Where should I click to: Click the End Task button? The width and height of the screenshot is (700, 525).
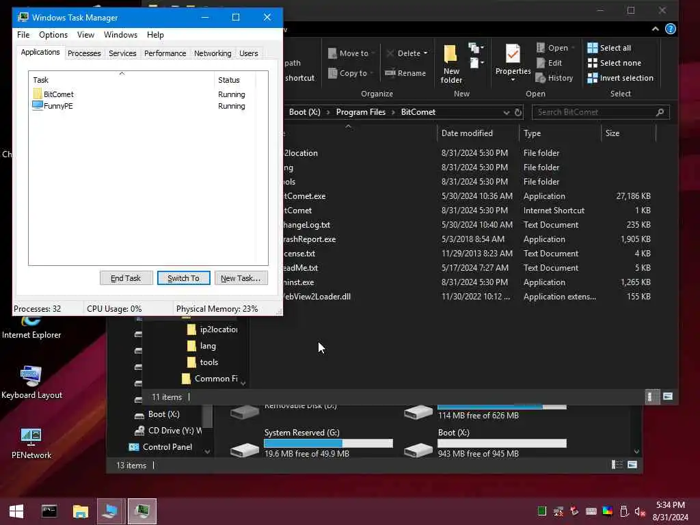coord(126,278)
